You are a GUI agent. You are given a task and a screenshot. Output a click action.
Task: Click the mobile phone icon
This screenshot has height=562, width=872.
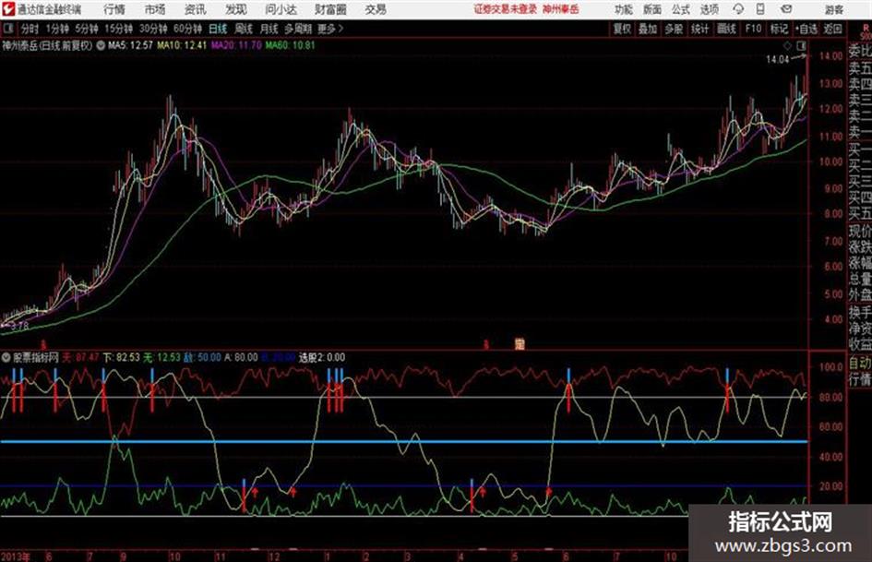[760, 9]
